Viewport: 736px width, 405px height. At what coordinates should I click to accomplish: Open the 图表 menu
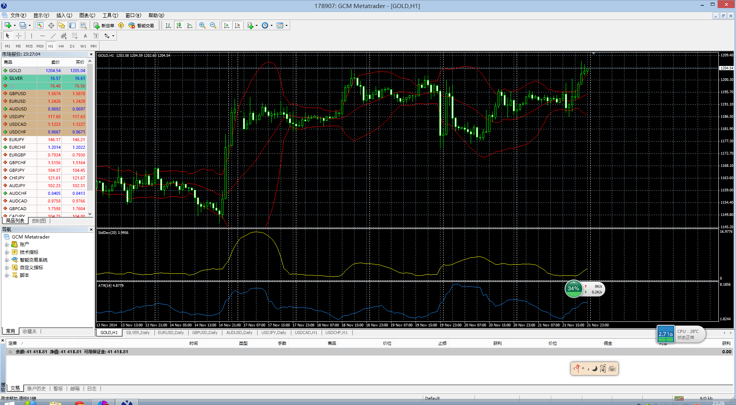tap(87, 15)
